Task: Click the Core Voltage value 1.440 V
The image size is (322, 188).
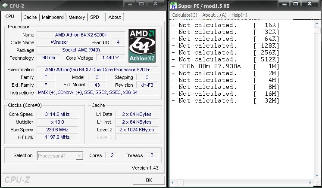Action: pos(110,58)
